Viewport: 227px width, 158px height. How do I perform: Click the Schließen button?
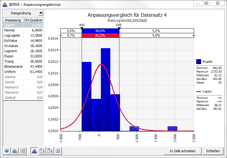coord(213,151)
